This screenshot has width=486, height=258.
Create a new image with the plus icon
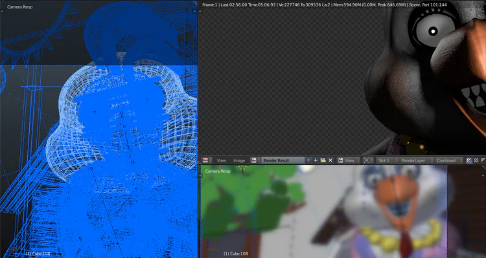coord(316,160)
